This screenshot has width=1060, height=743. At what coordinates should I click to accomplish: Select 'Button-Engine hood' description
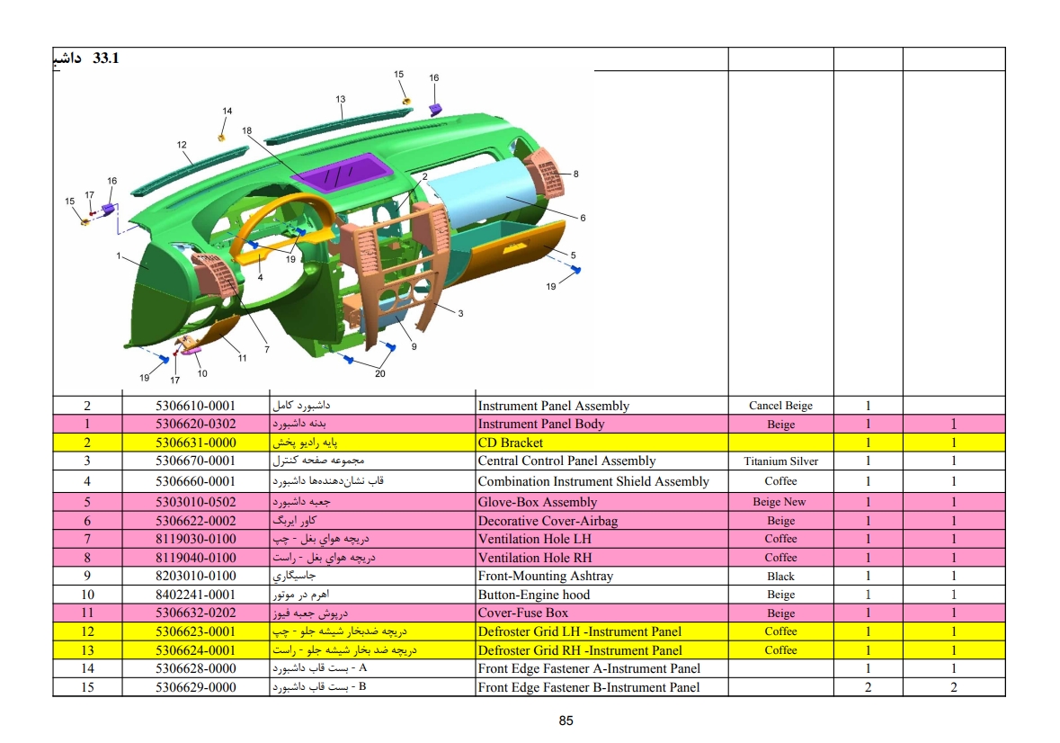pos(533,595)
